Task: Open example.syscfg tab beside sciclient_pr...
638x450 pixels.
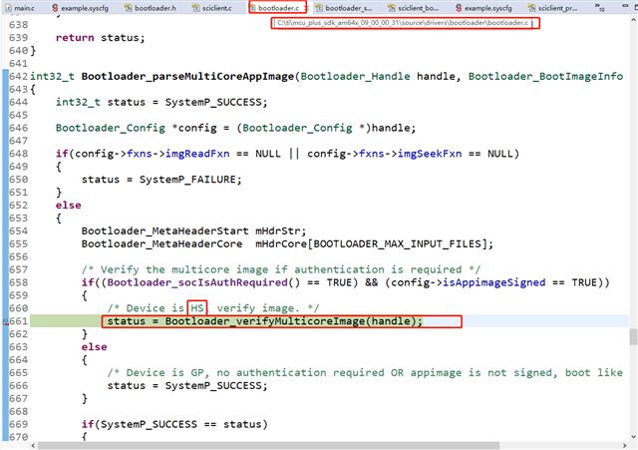Action: tap(483, 8)
